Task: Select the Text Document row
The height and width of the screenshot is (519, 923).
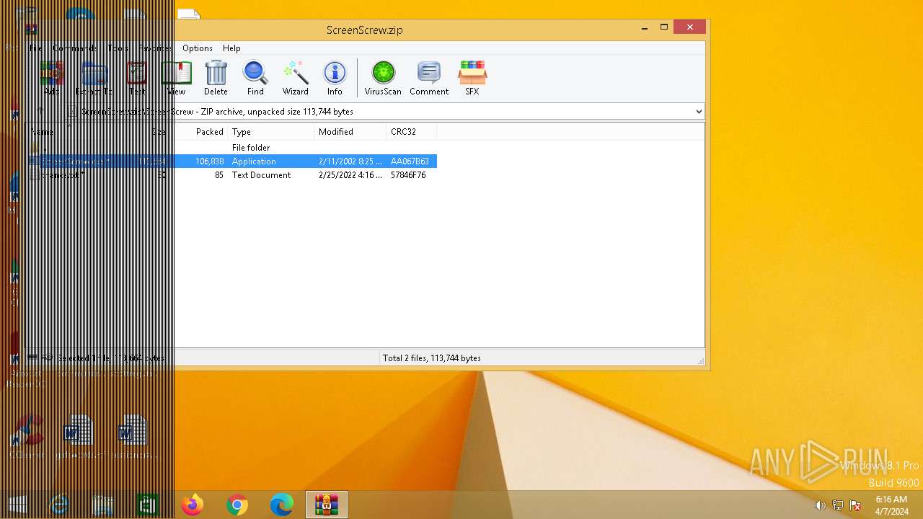Action: 232,175
